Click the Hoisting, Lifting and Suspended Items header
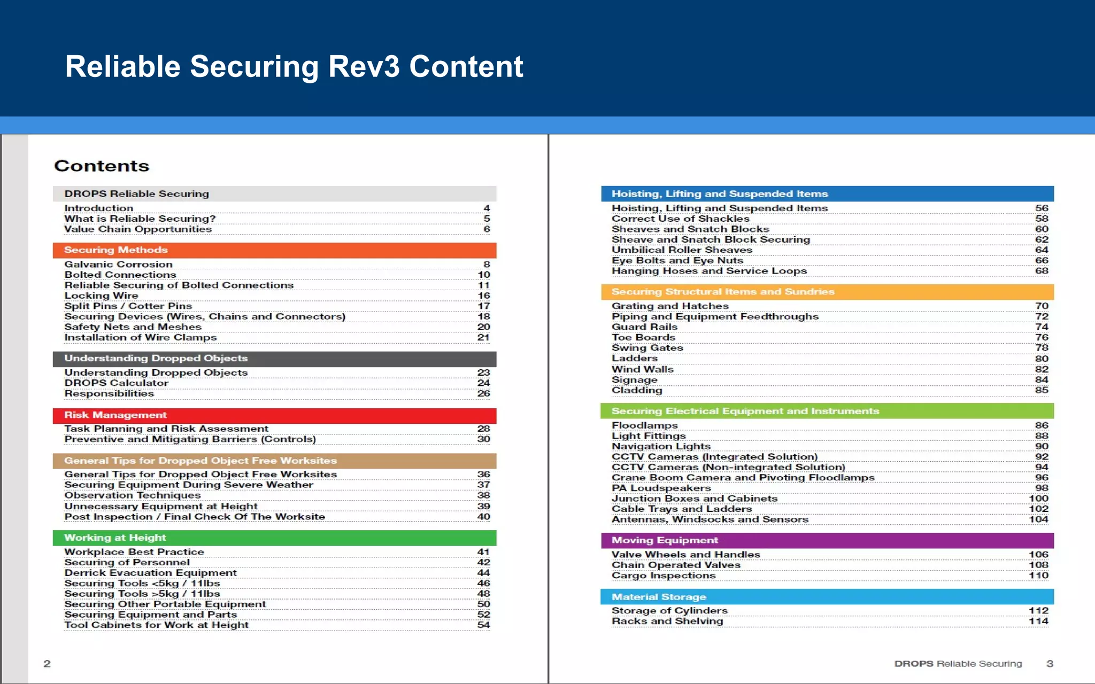This screenshot has height=684, width=1095. click(x=719, y=194)
